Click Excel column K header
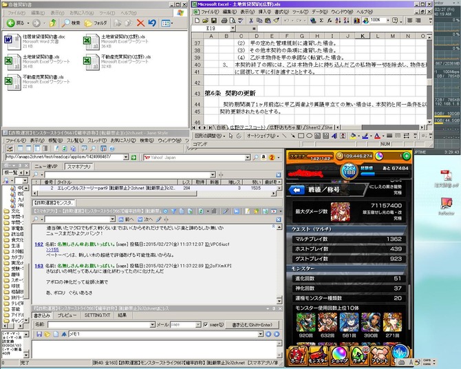This screenshot has width=461, height=369. tap(362, 36)
